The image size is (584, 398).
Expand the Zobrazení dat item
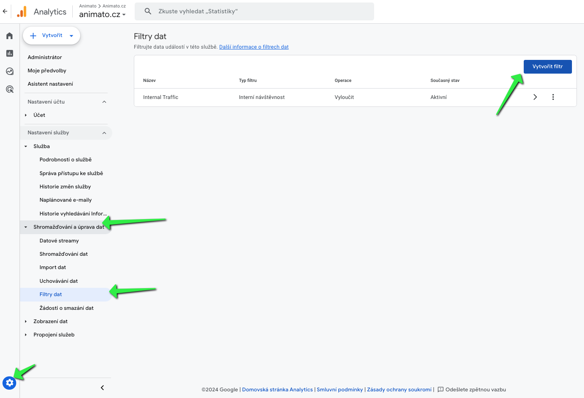26,321
